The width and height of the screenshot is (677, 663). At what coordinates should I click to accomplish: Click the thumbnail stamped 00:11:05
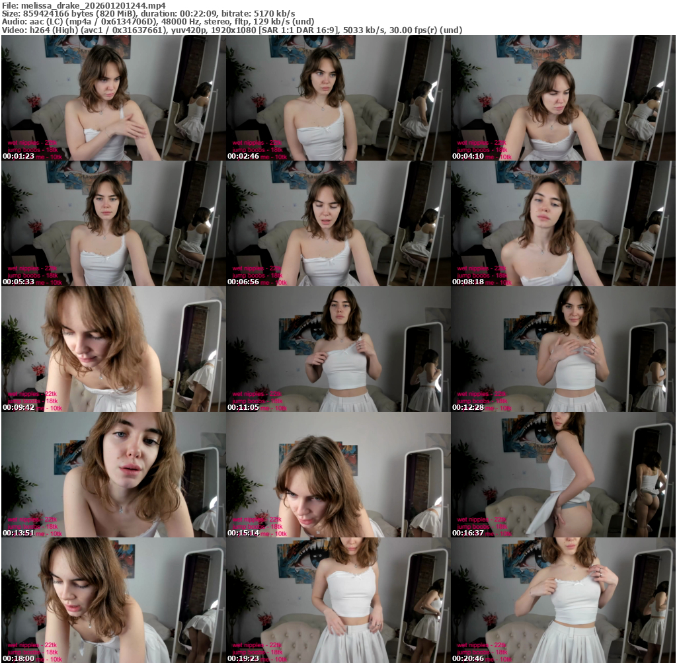(338, 349)
